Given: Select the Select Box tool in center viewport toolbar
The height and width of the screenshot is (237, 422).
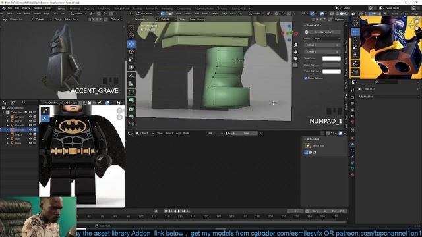Looking at the screenshot, I should point(131,28).
